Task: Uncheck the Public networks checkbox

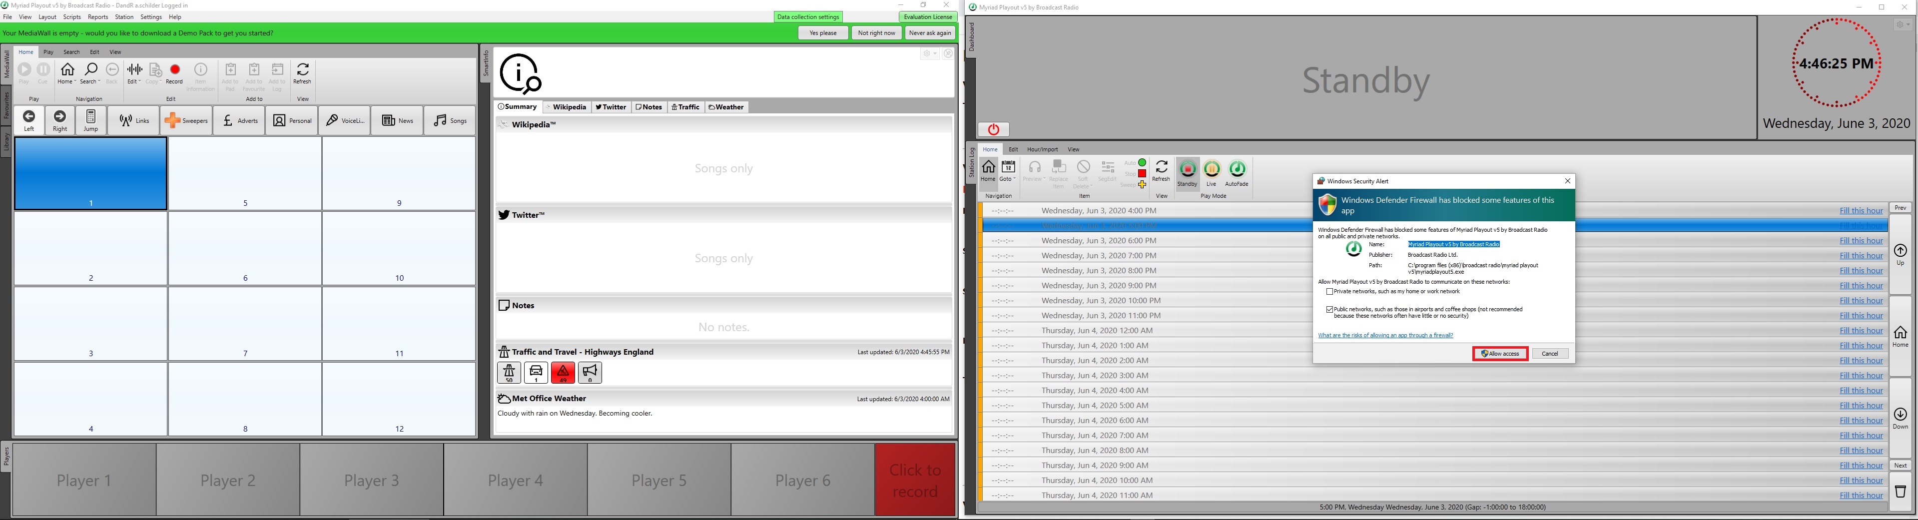Action: pyautogui.click(x=1330, y=310)
